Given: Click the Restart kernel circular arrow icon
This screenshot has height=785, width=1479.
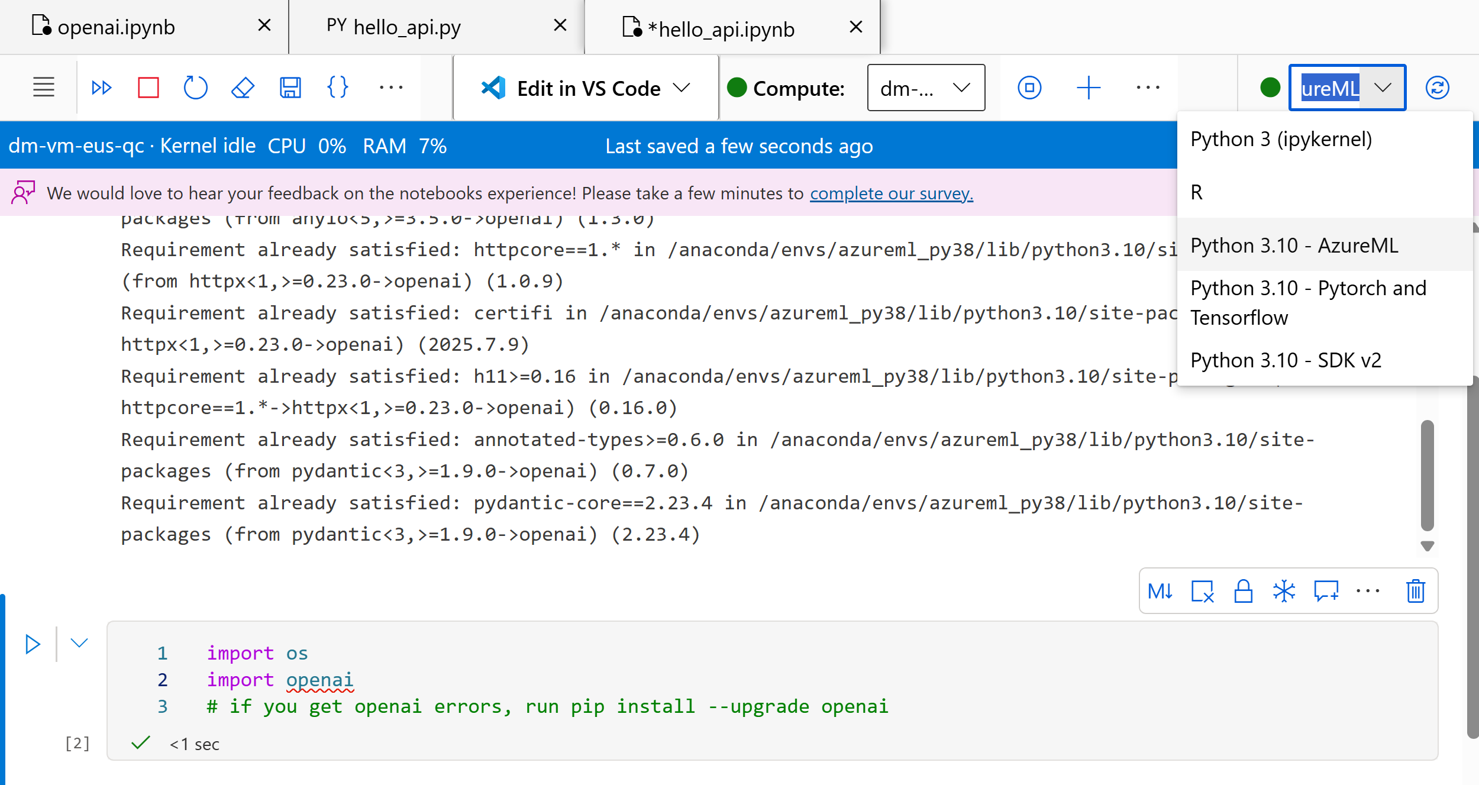Looking at the screenshot, I should pos(195,88).
